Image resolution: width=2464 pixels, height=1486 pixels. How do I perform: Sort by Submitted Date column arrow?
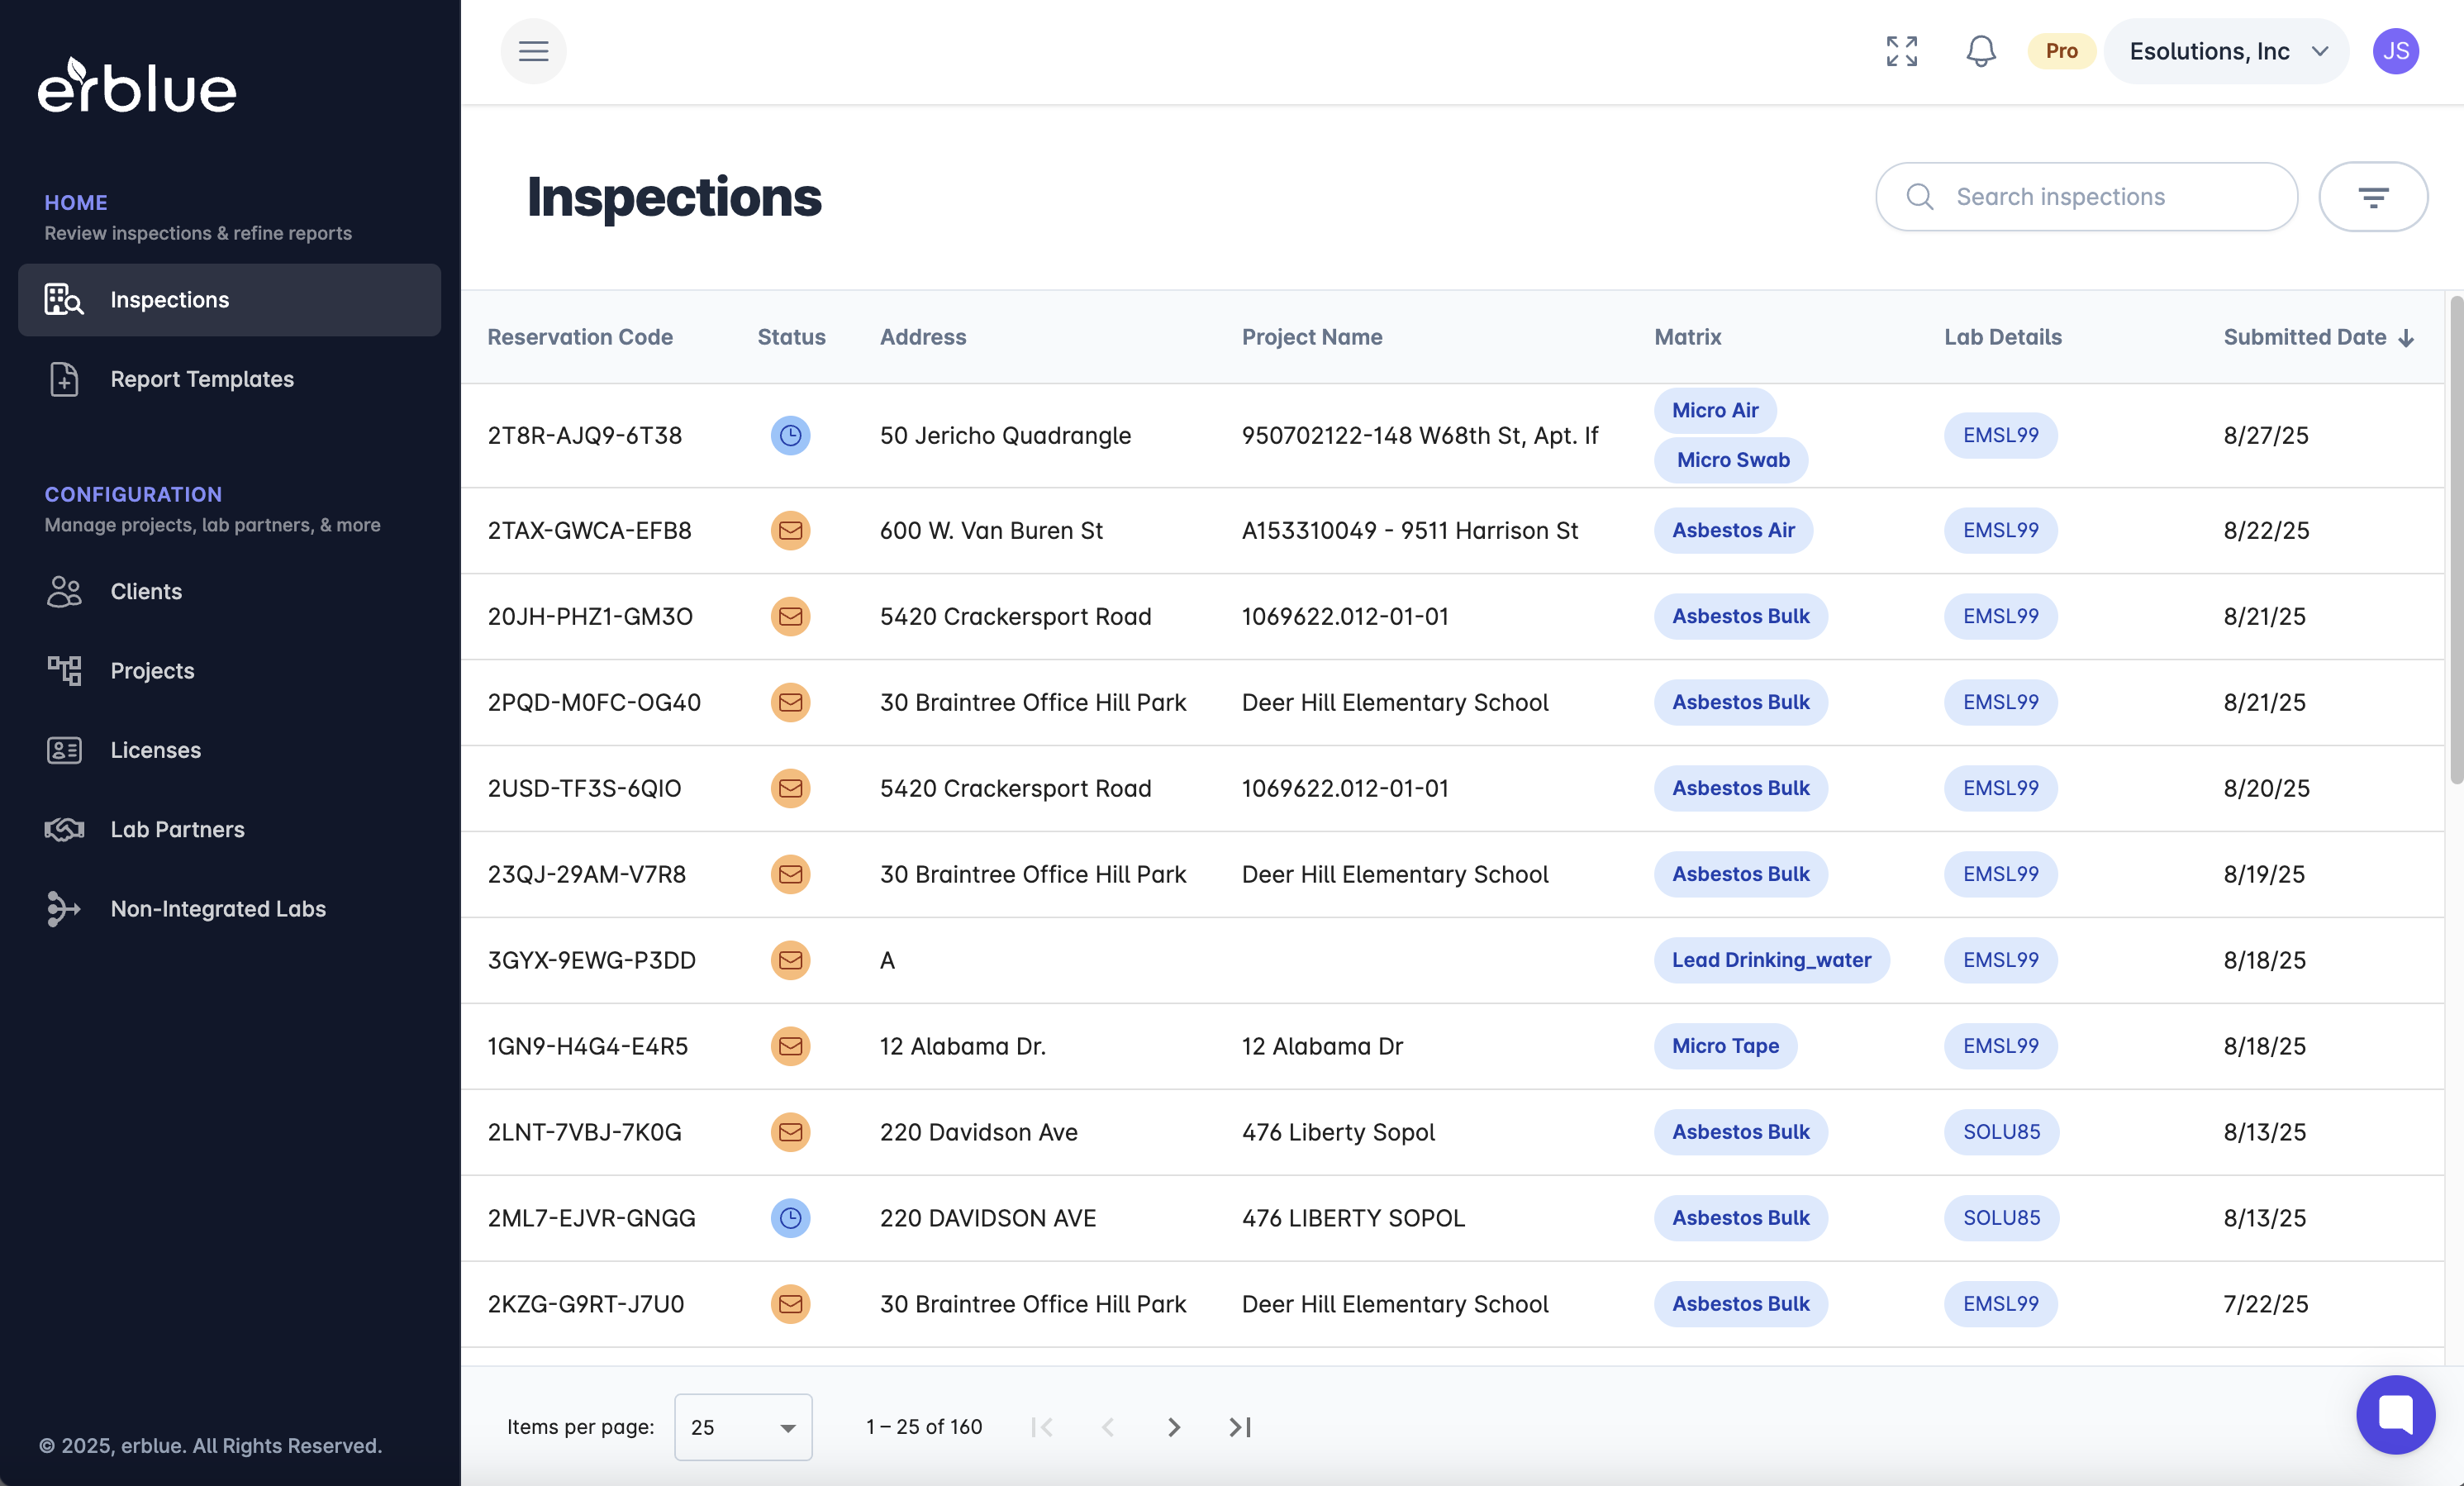(2407, 338)
